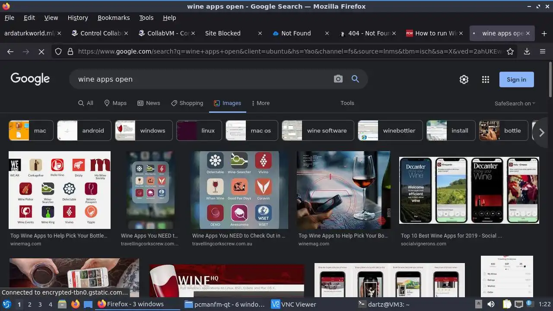
Task: Open the WineHQ image result thumbnail
Action: point(227,281)
